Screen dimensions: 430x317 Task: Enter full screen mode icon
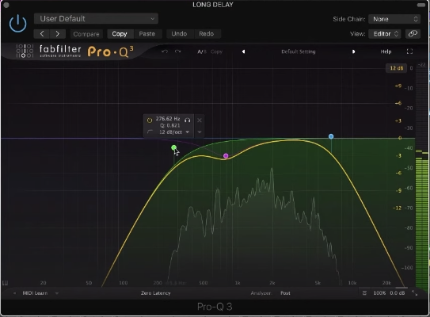(x=409, y=52)
